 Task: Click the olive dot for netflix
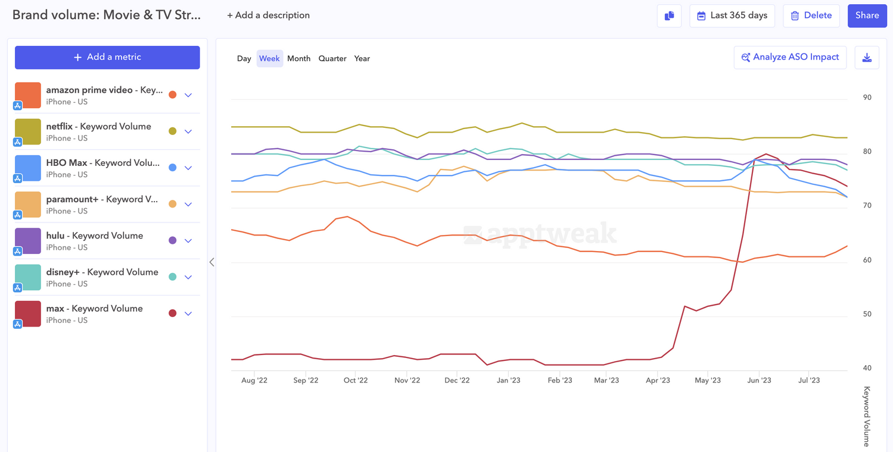pyautogui.click(x=173, y=131)
